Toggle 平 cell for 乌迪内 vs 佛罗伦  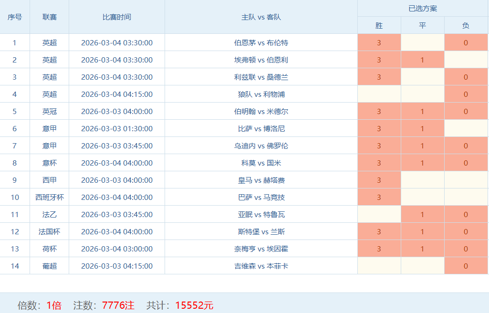pyautogui.click(x=422, y=146)
